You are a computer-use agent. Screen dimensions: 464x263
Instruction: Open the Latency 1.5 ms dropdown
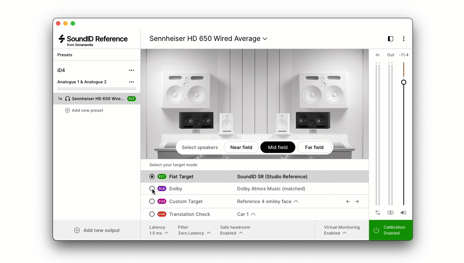159,230
